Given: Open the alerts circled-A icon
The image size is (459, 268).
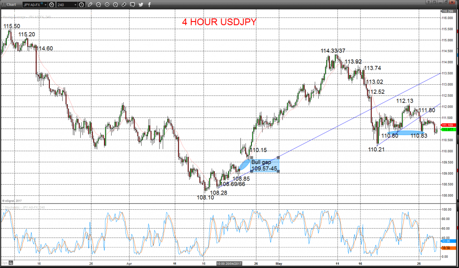Looking at the screenshot, I should click(115, 4).
